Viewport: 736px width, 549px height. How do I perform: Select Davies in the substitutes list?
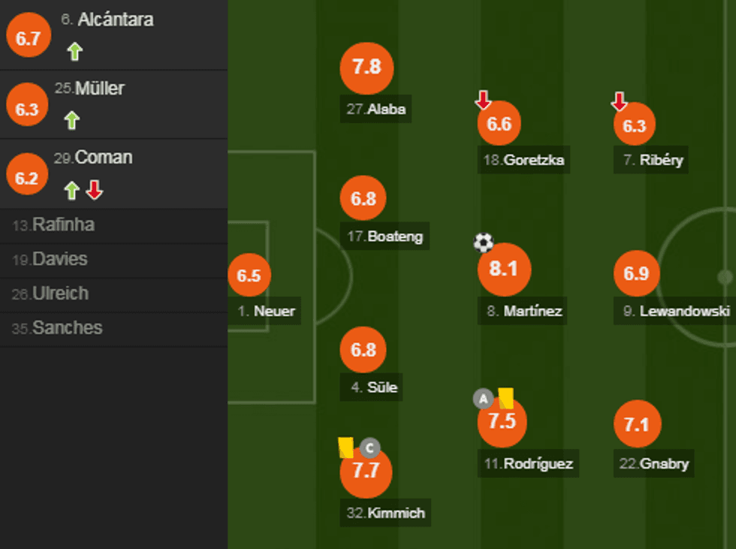60,260
